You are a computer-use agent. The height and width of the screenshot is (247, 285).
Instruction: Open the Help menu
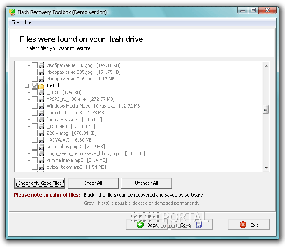(30, 22)
